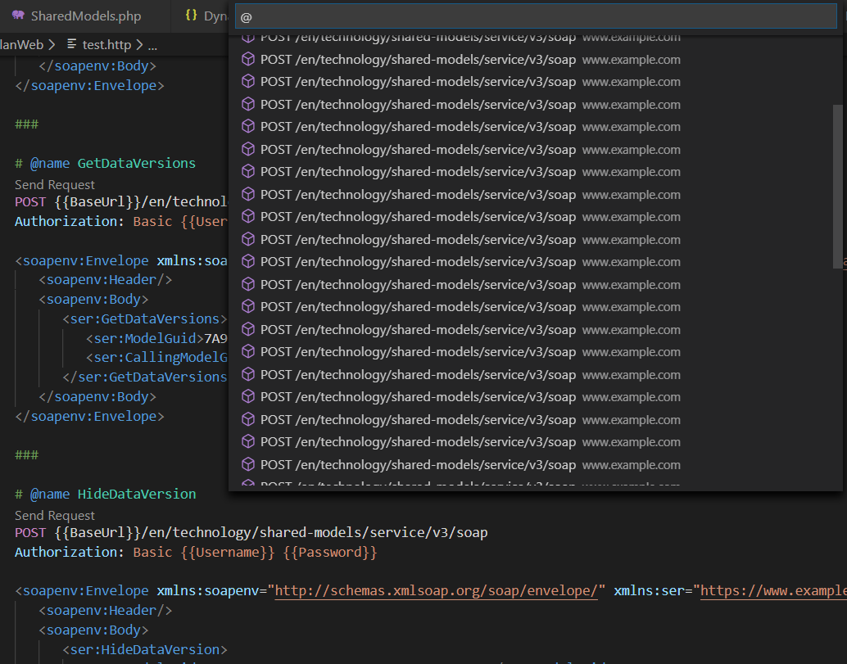Viewport: 847px width, 664px height.
Task: Click Send Request above HideDataVersion
Action: point(54,515)
